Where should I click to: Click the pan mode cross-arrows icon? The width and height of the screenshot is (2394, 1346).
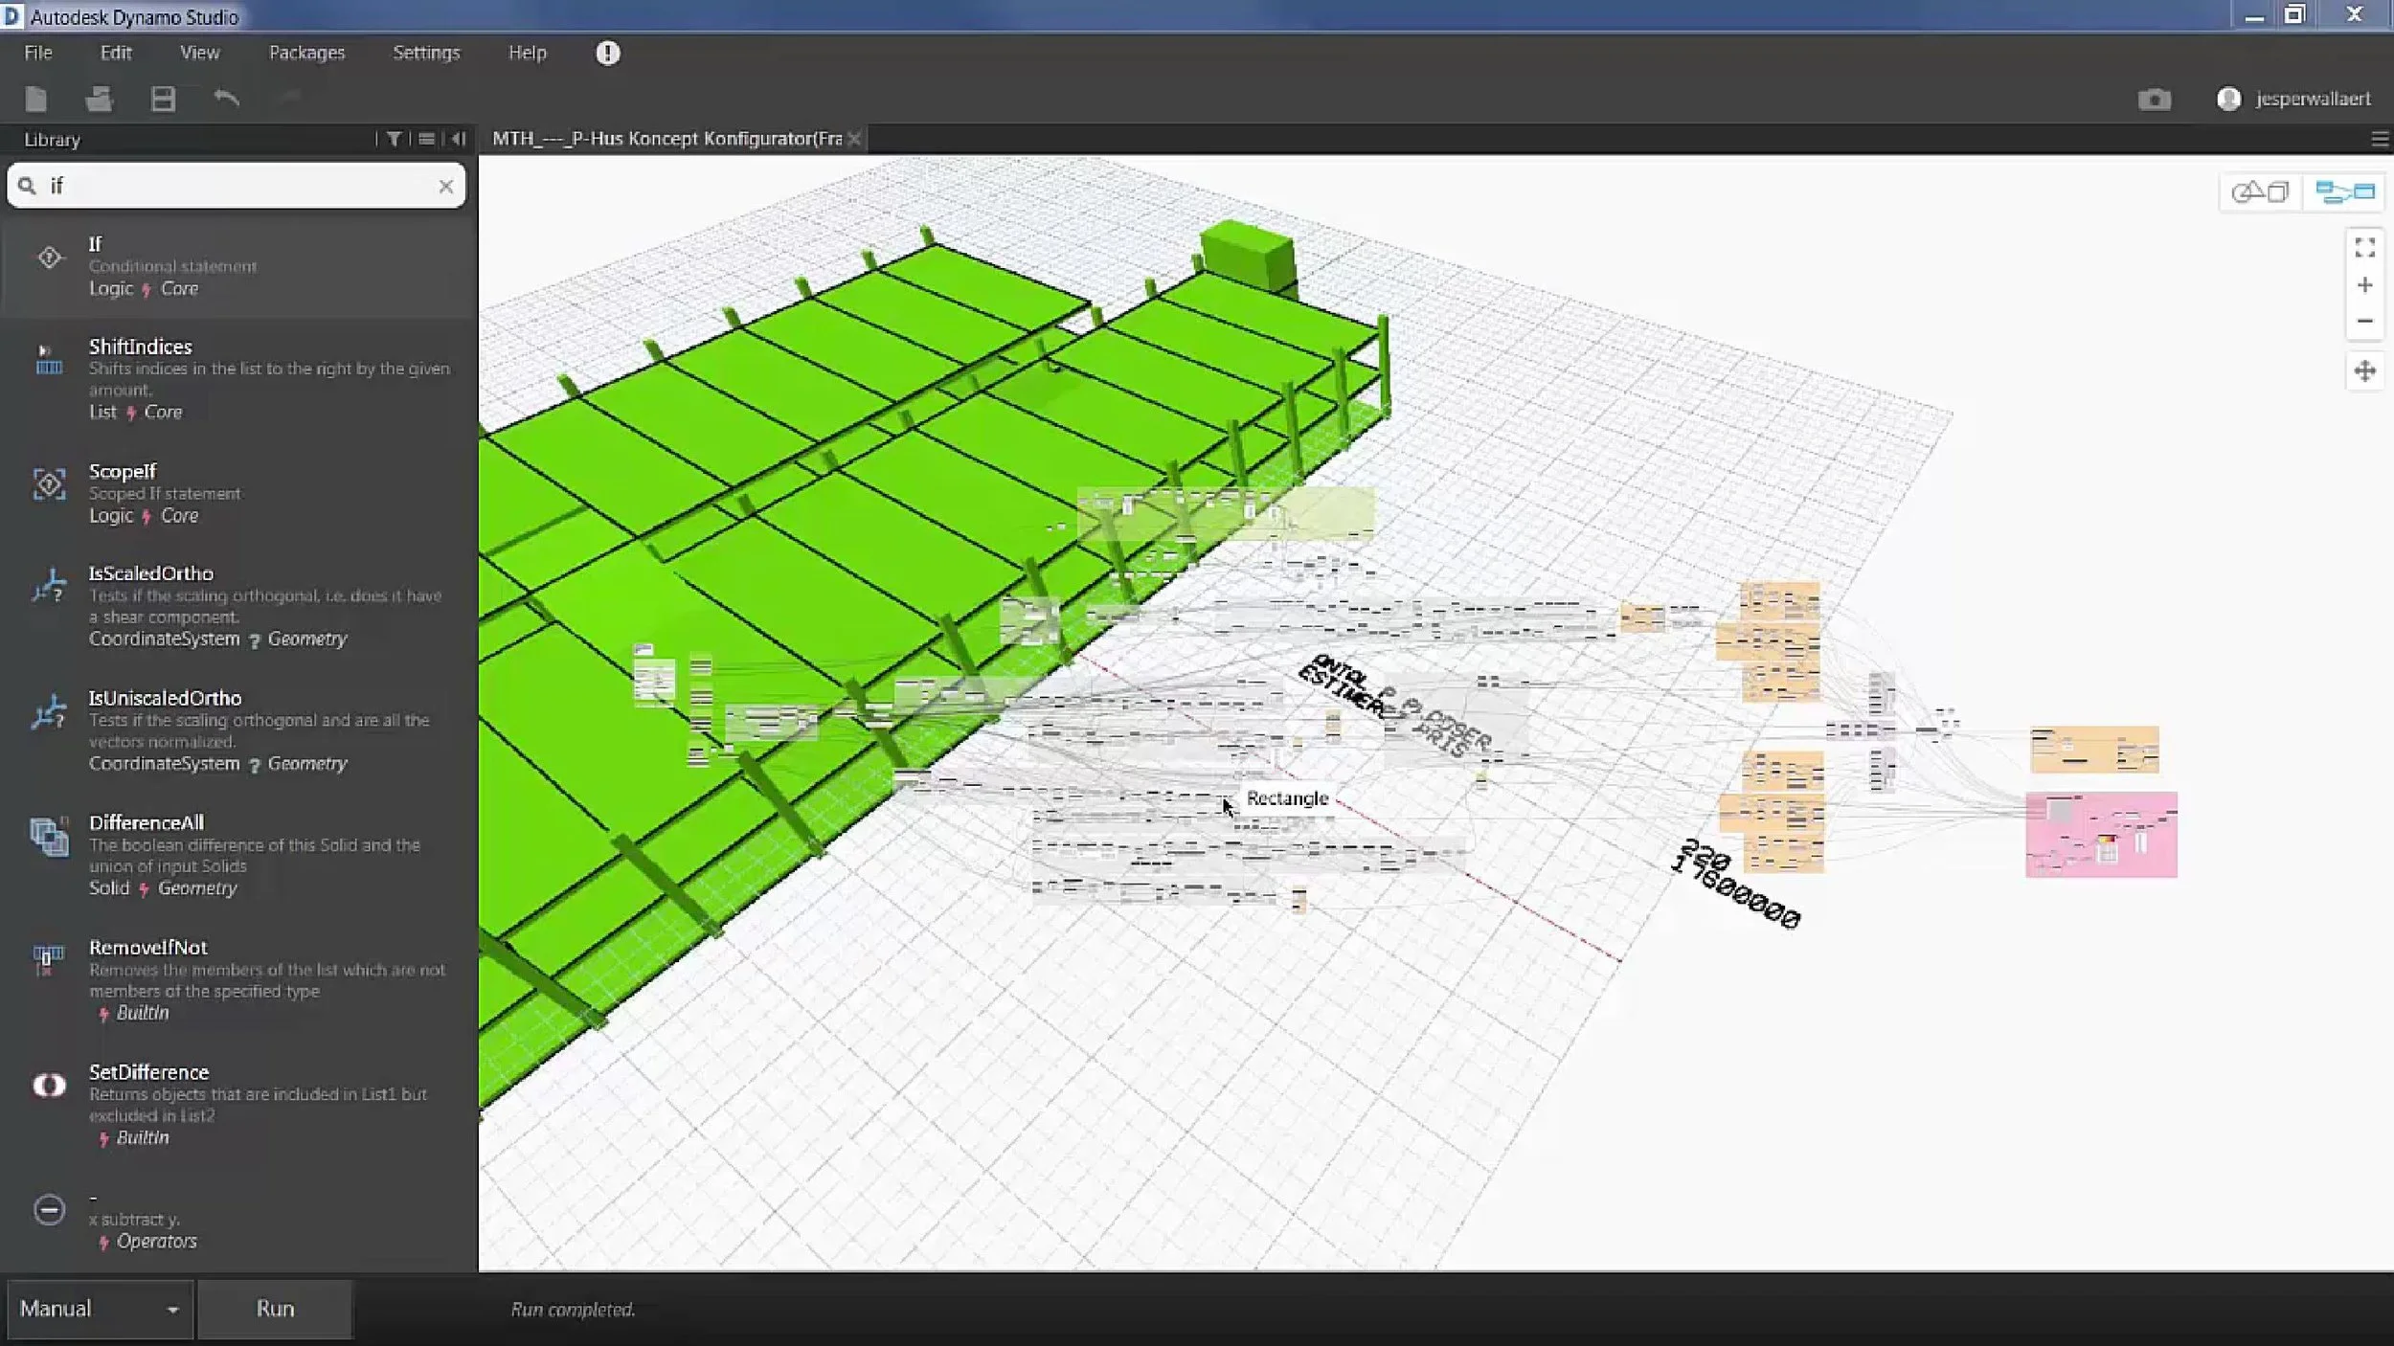[x=2364, y=371]
